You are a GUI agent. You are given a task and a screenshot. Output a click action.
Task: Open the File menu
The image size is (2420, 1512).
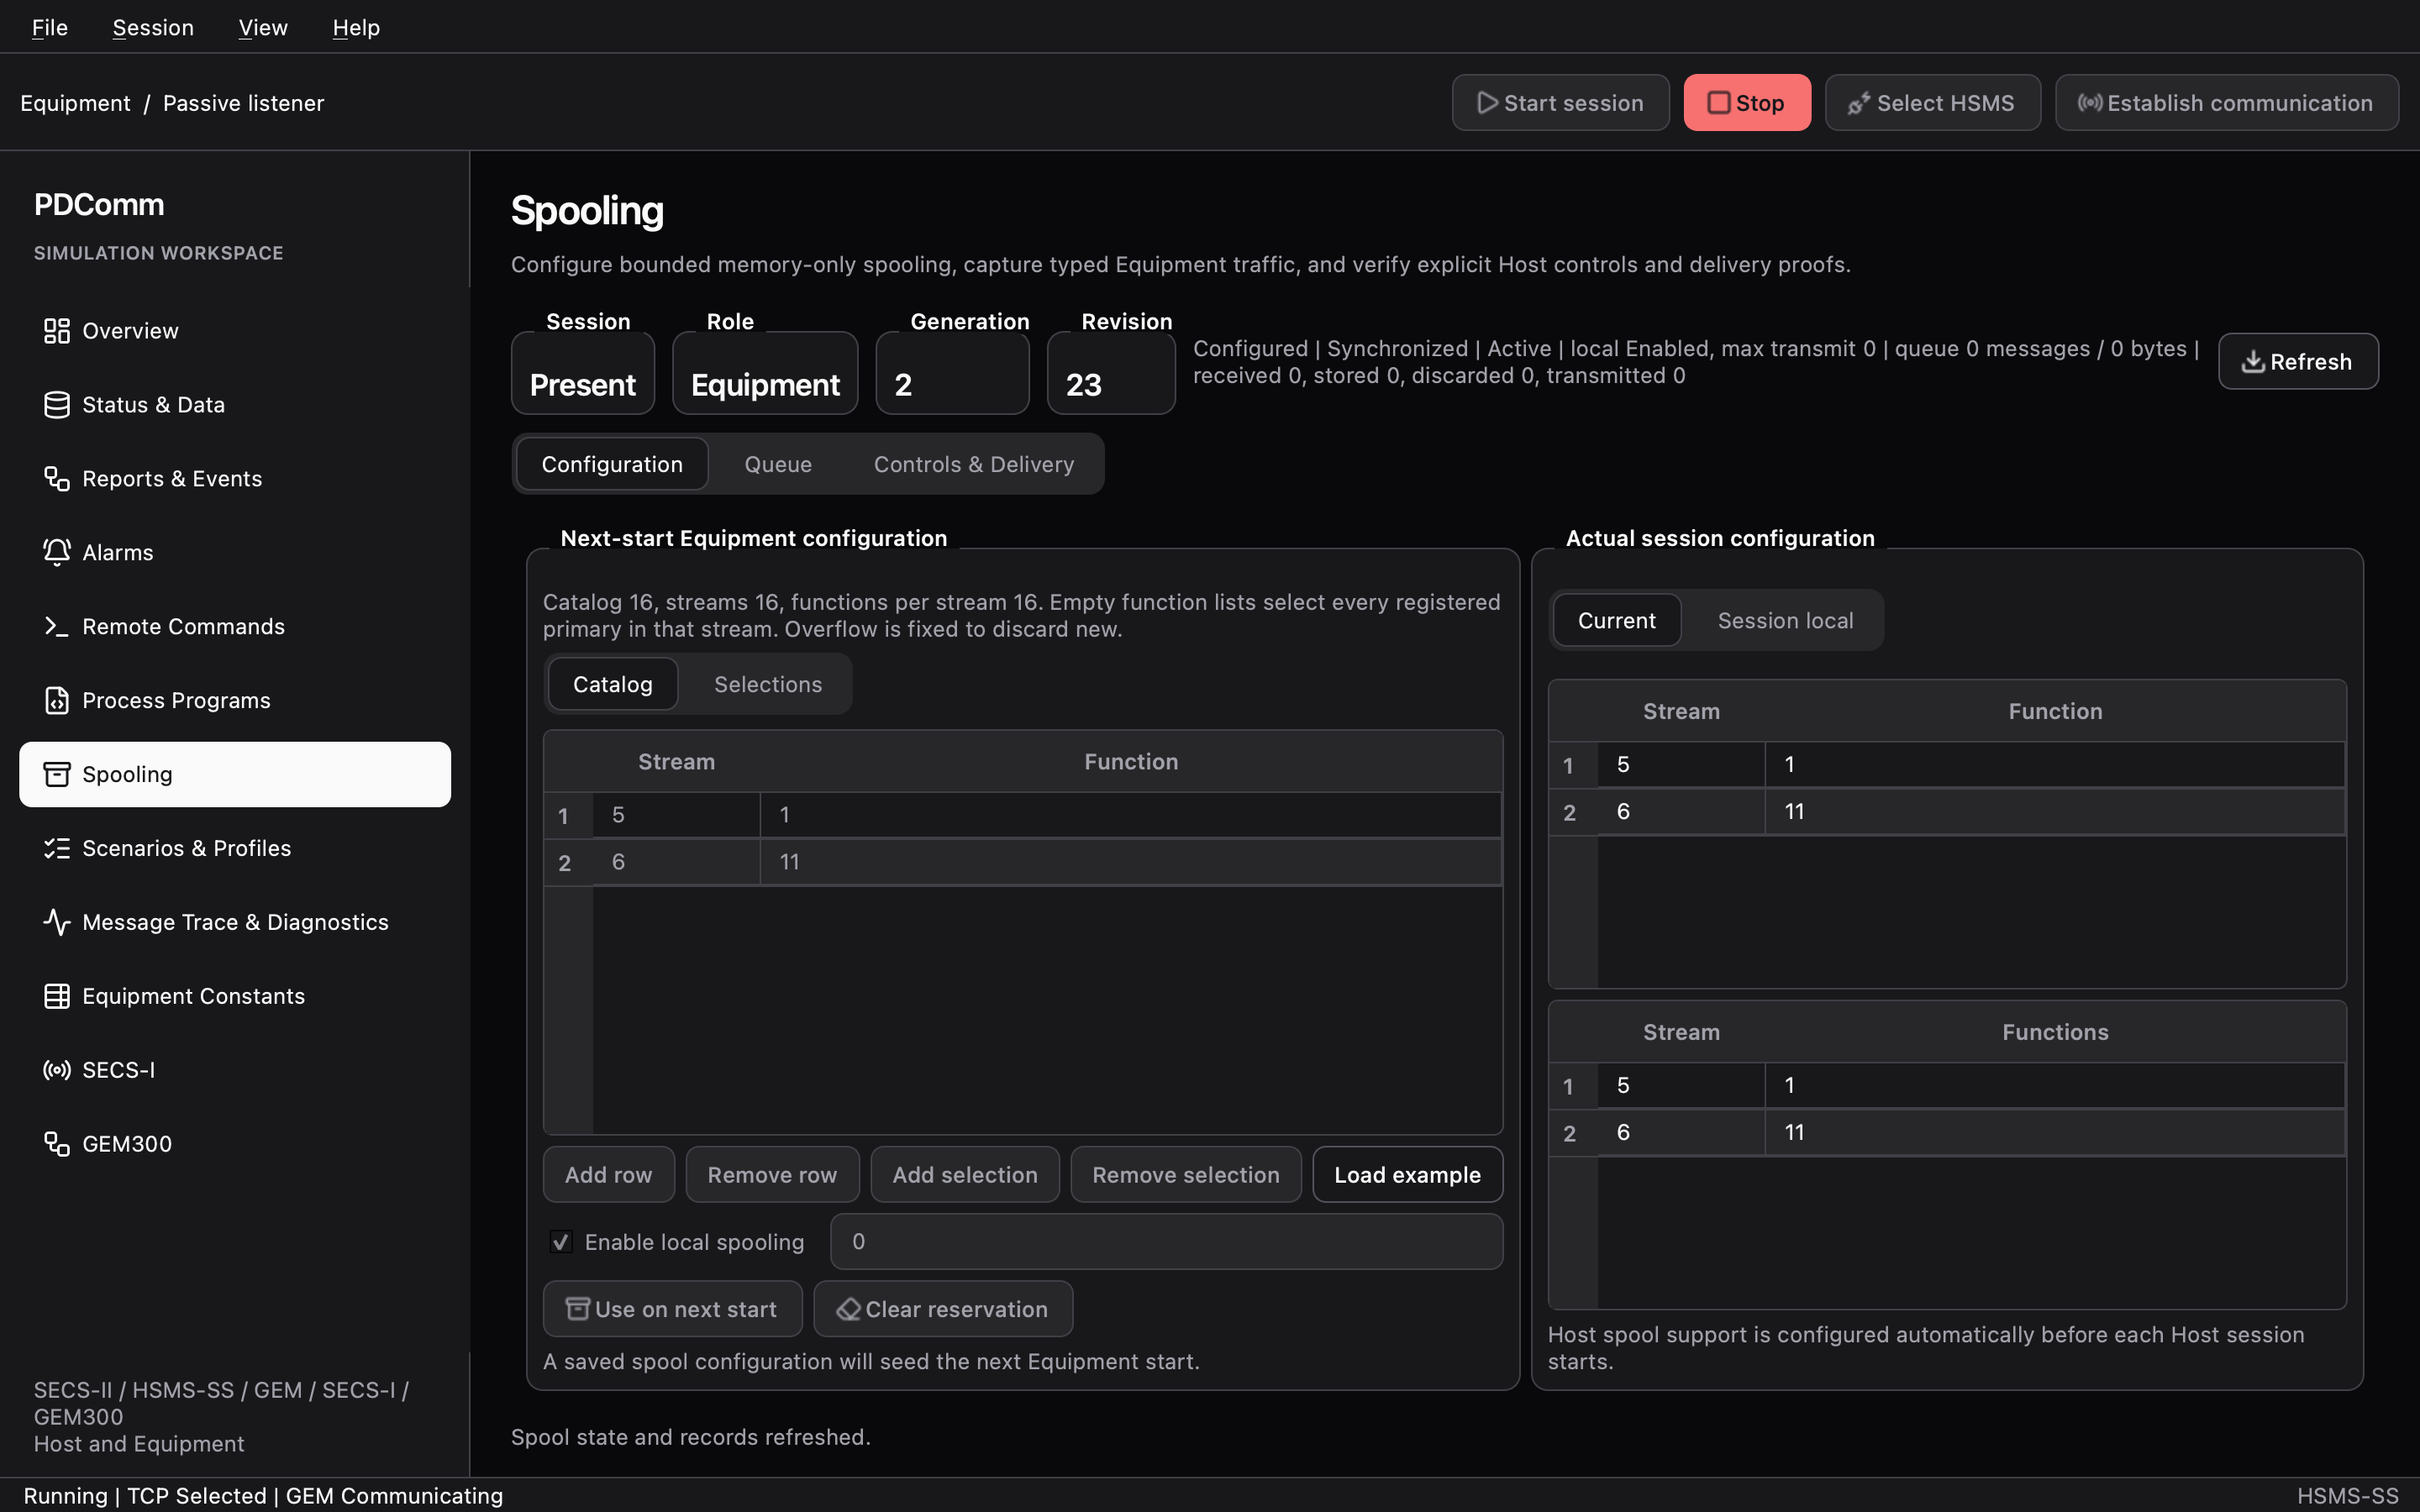[x=50, y=27]
